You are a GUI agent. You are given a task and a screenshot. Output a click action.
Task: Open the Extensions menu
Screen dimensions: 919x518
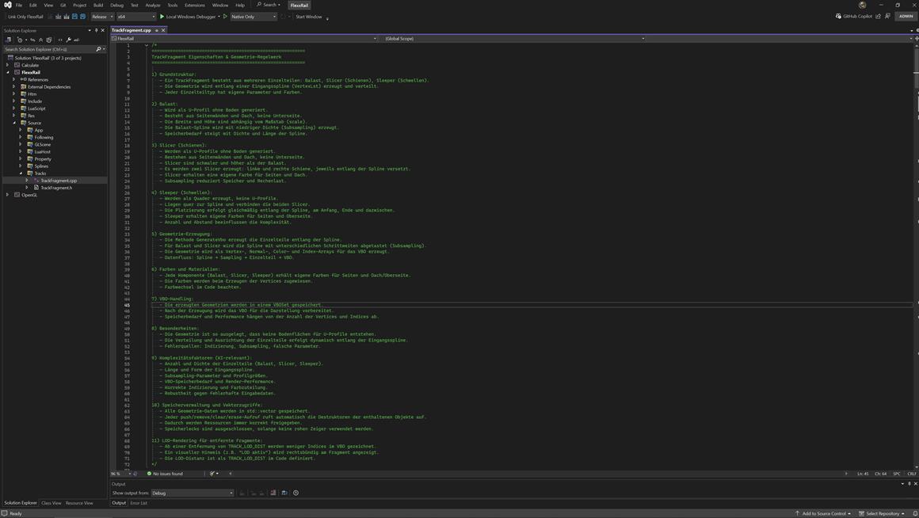pos(195,5)
